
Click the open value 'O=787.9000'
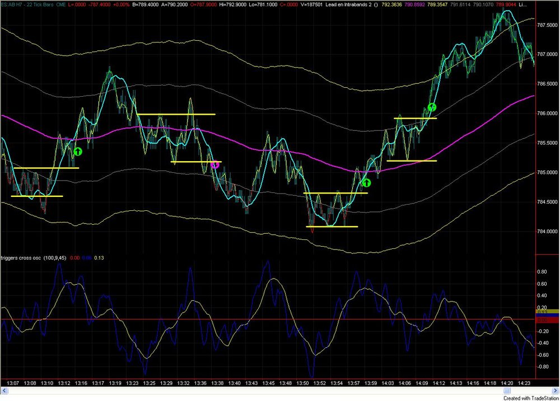[204, 4]
